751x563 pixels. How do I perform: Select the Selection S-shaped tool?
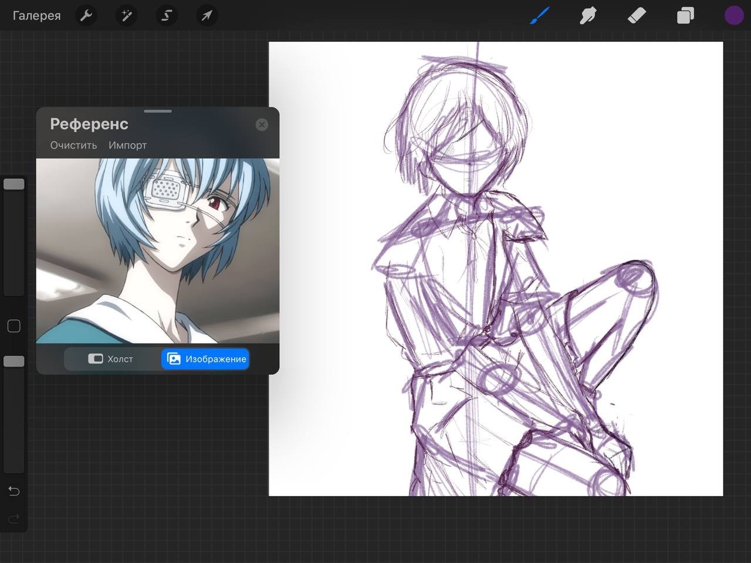click(166, 15)
